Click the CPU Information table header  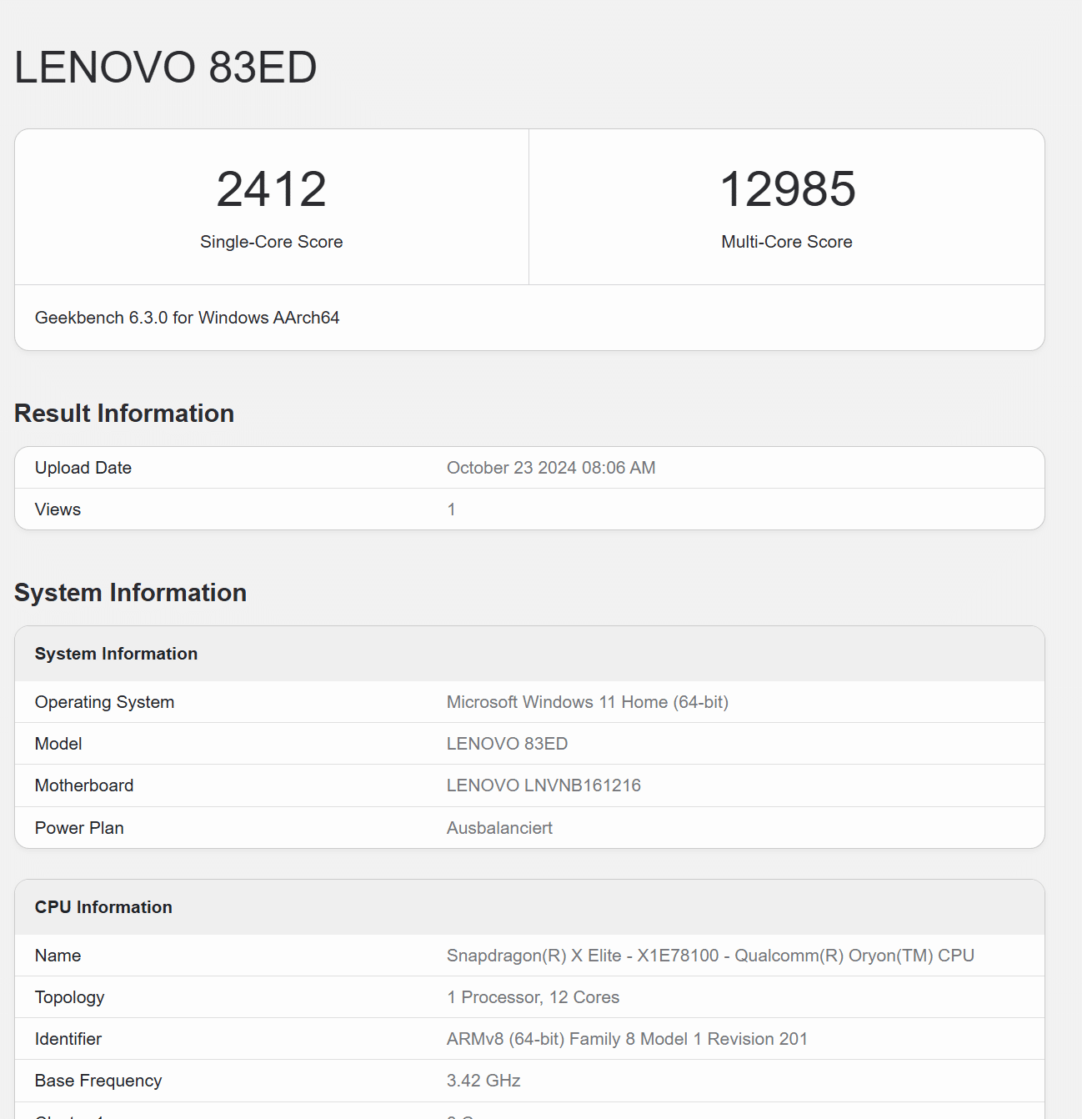tap(103, 907)
